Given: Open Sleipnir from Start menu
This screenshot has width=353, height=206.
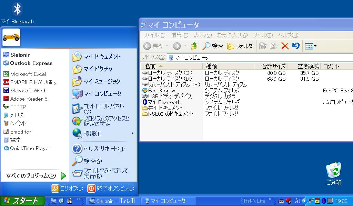Looking at the screenshot, I should pos(17,55).
